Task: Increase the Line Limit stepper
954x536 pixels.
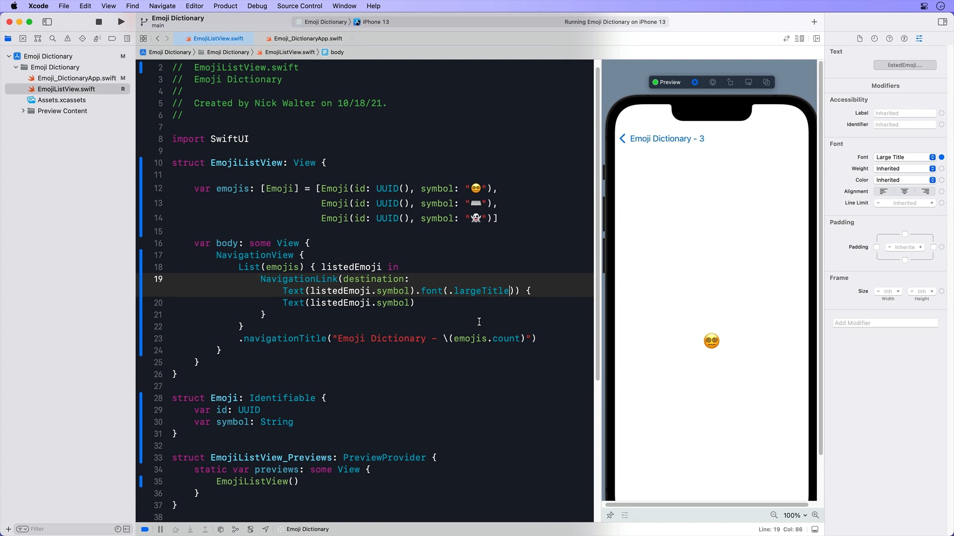Action: tap(932, 203)
